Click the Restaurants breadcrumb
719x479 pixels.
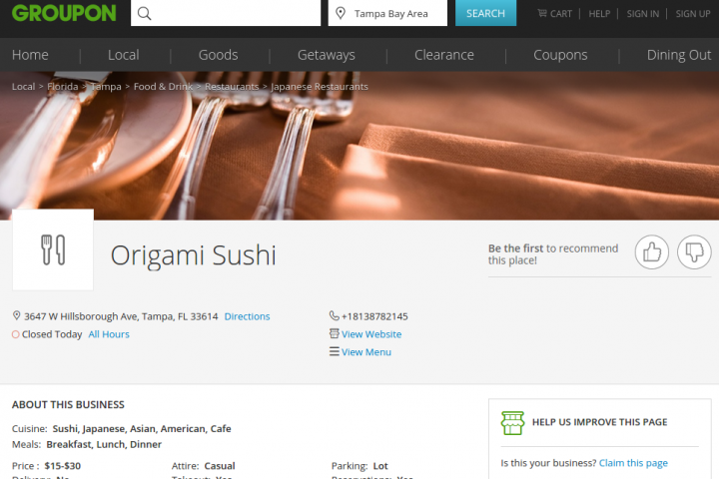pos(232,87)
